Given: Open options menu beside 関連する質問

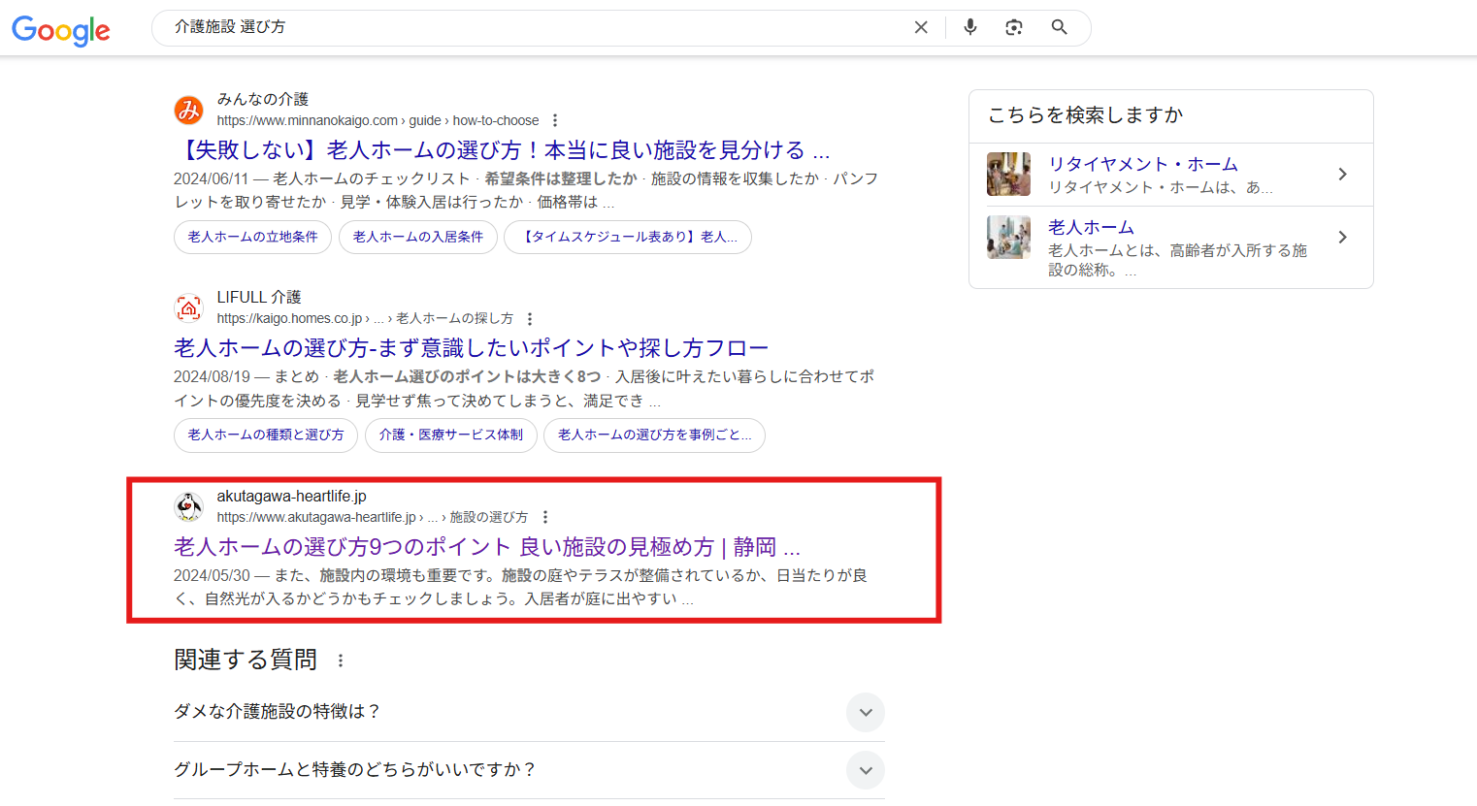Looking at the screenshot, I should [341, 661].
